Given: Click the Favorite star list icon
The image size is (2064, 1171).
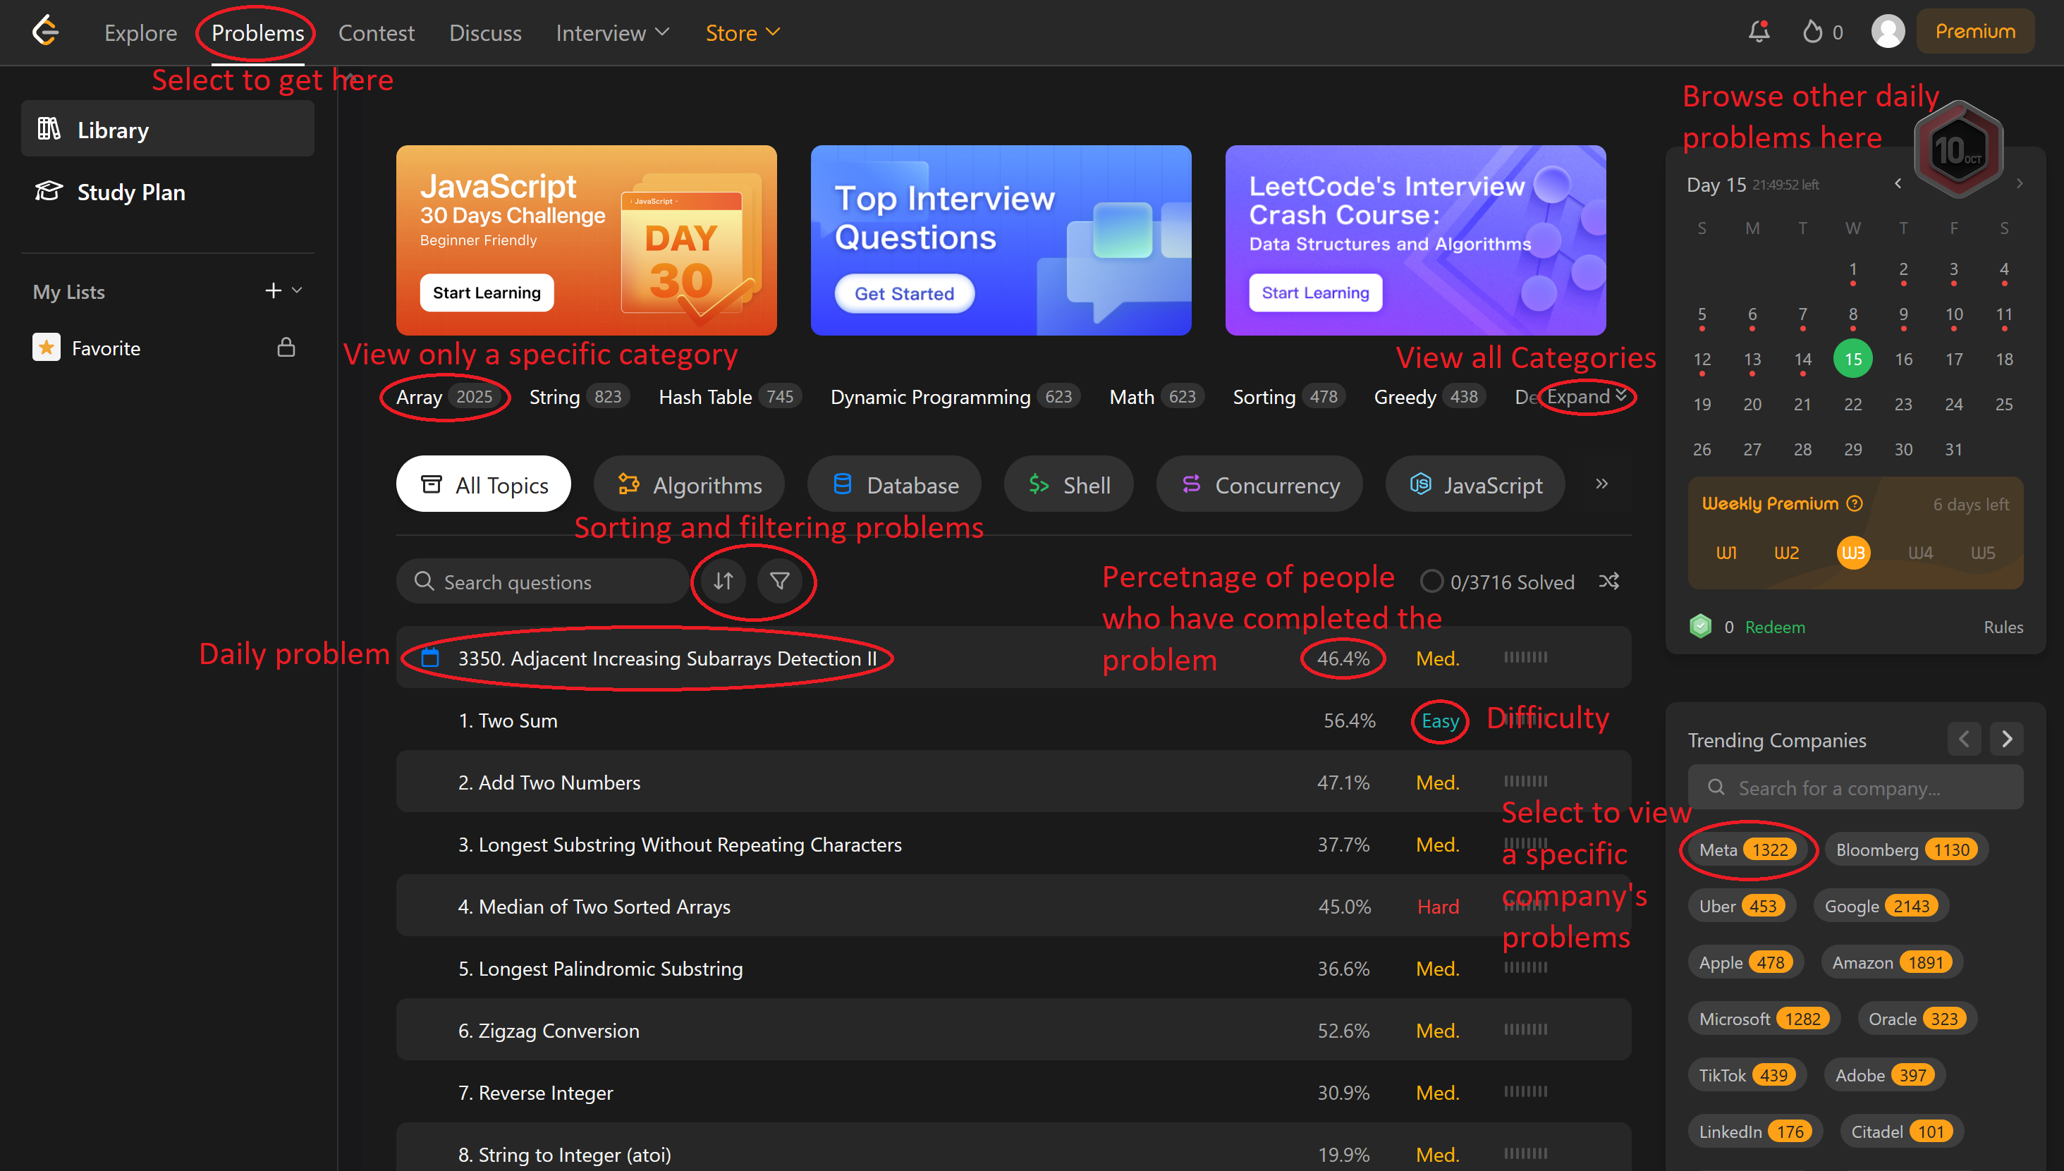Looking at the screenshot, I should (46, 348).
